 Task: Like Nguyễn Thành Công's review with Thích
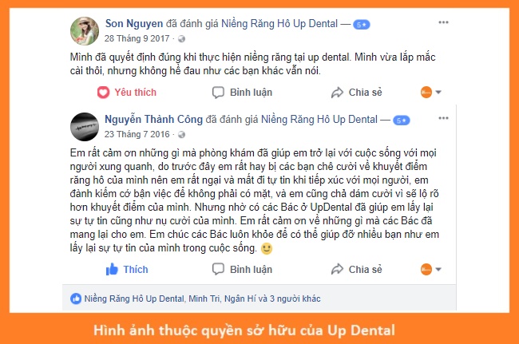(x=127, y=270)
